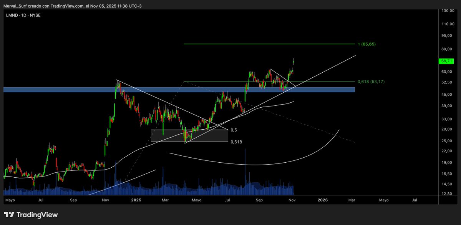Click the white '0,618' retracement label
Screen dimensions: 461x225
(x=236, y=142)
